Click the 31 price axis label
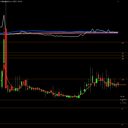128x128 pixels. (123, 43)
